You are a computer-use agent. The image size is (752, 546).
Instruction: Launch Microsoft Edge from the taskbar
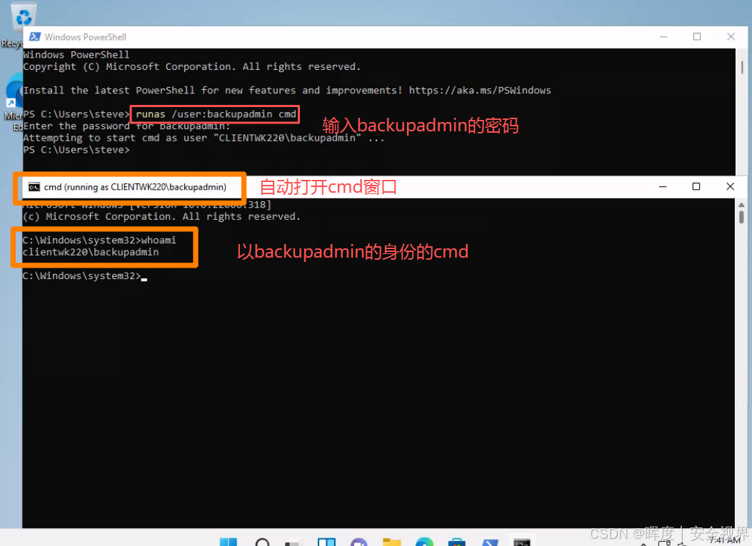pos(424,542)
